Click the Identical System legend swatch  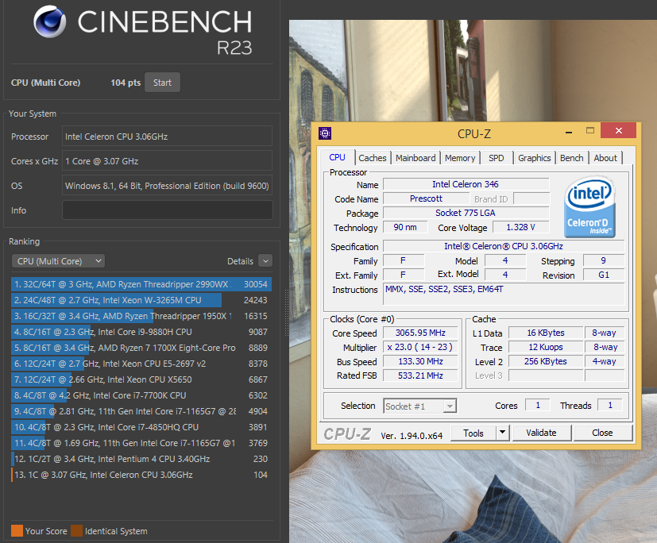click(77, 531)
